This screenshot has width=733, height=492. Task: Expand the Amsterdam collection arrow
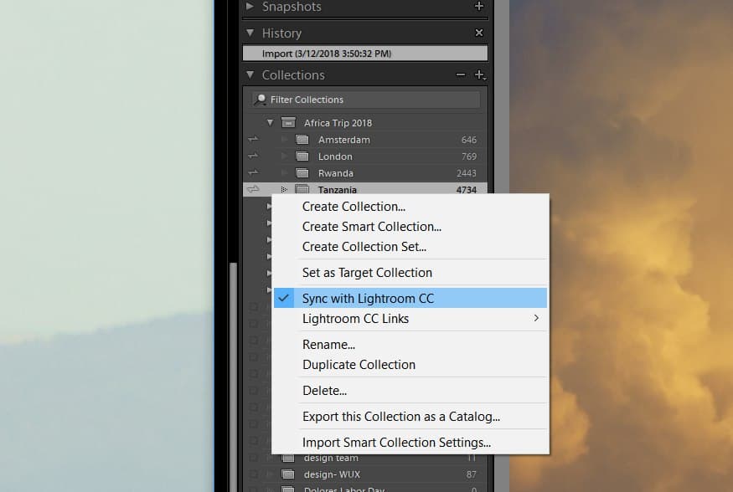click(284, 140)
